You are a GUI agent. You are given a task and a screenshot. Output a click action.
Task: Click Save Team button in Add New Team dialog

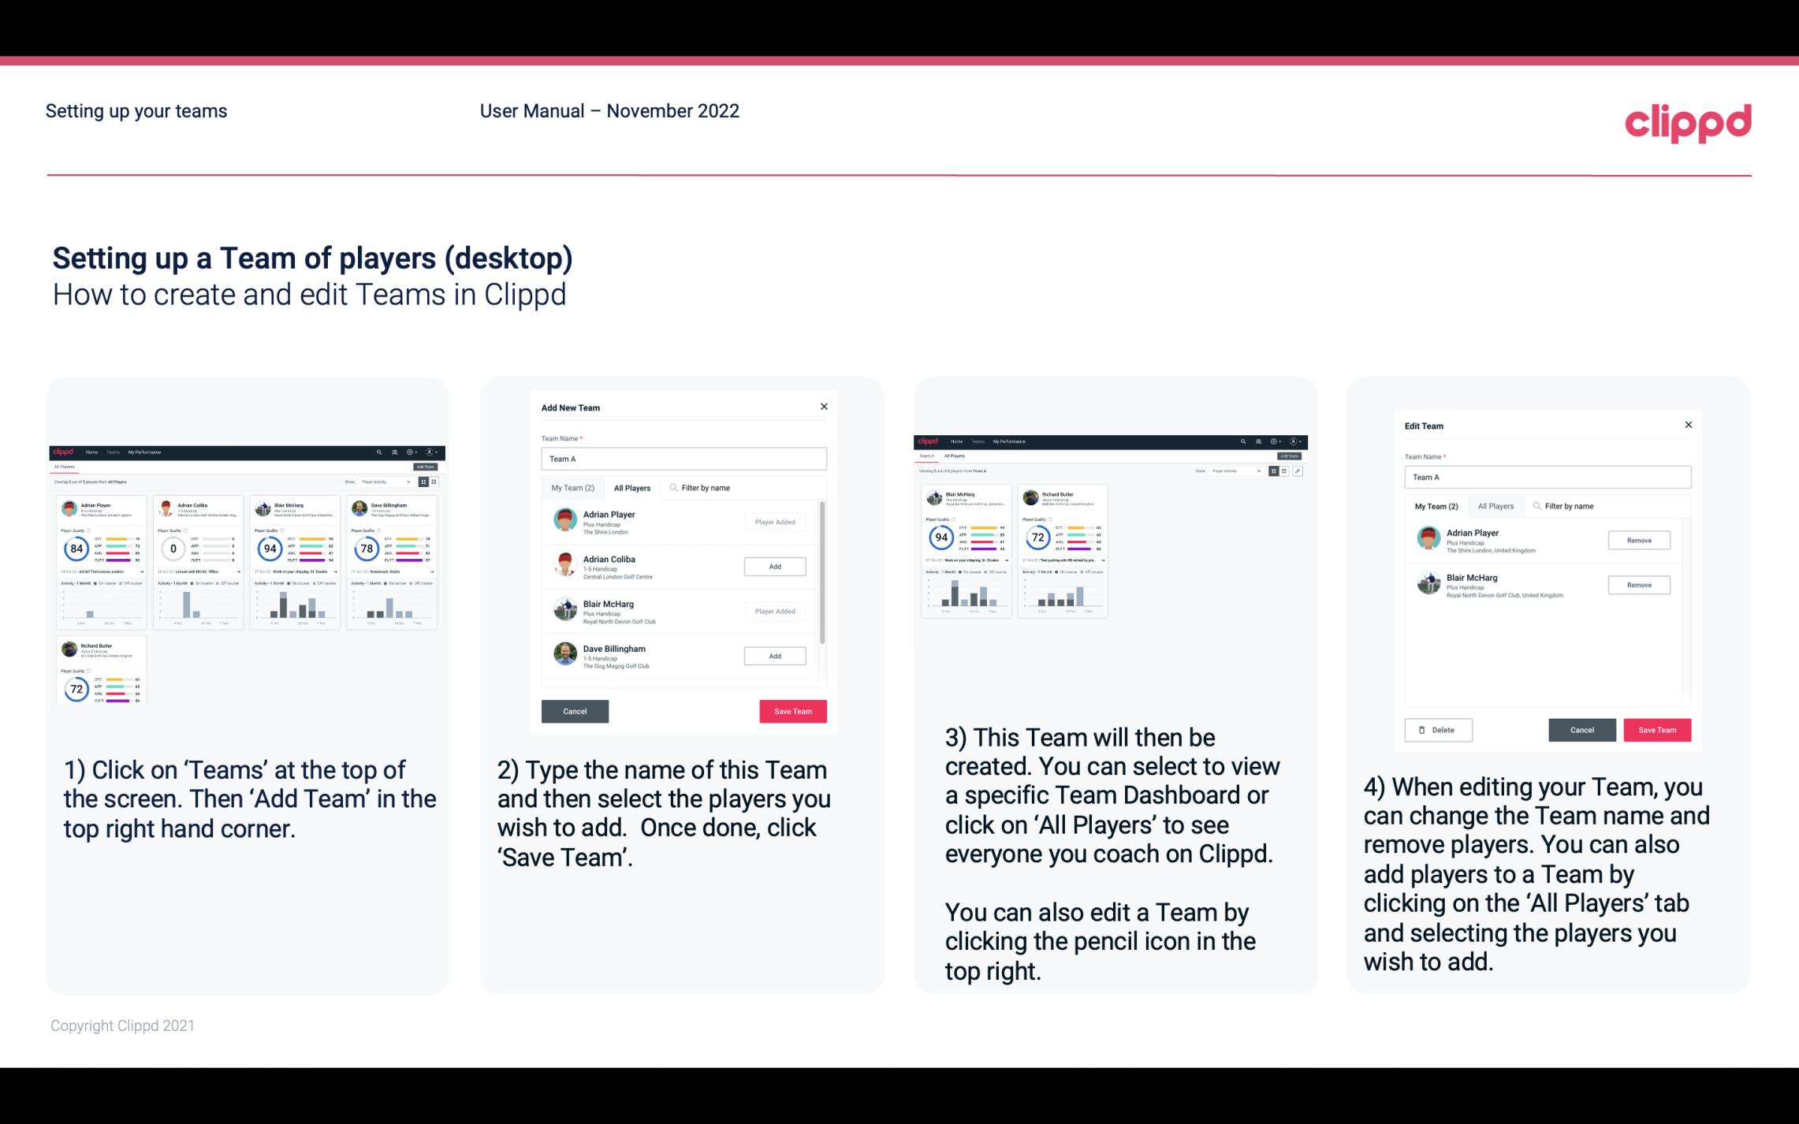(x=791, y=711)
